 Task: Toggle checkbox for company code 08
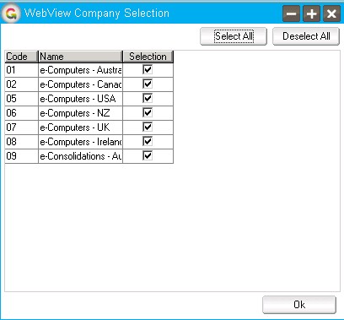148,141
